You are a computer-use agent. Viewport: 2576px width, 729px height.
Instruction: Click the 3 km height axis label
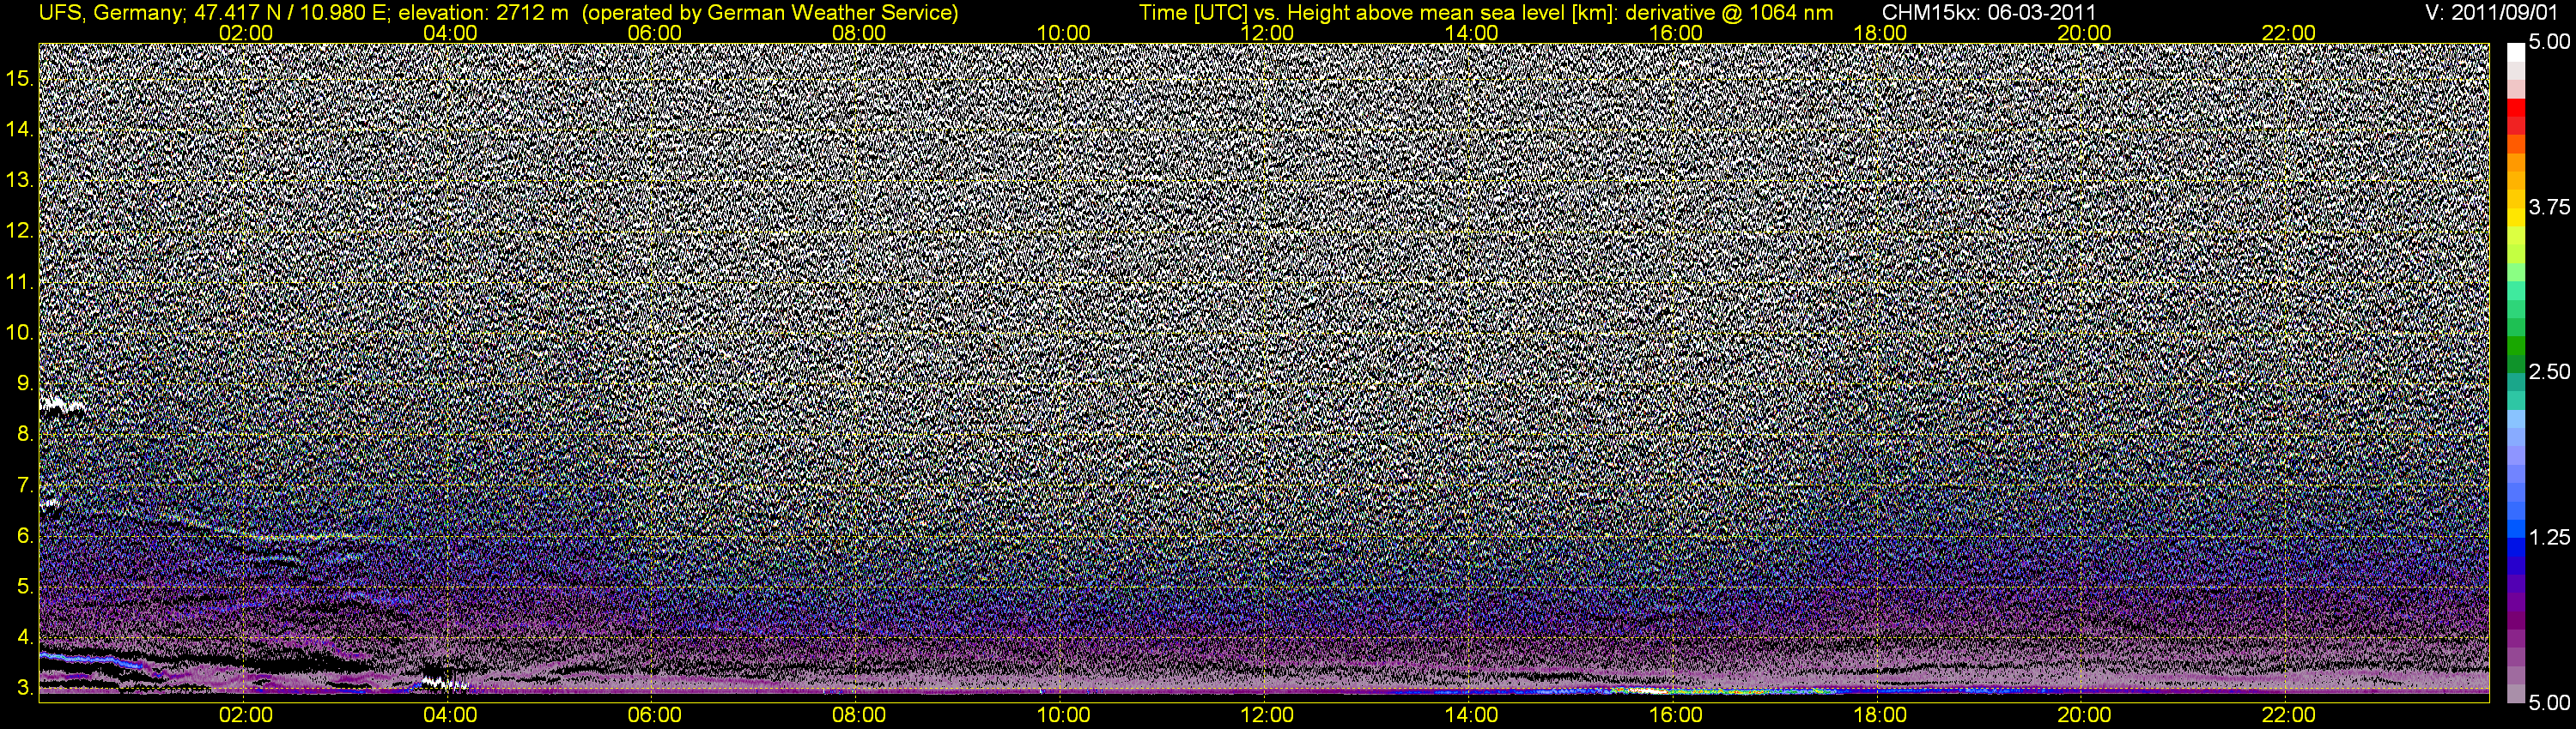(x=25, y=688)
